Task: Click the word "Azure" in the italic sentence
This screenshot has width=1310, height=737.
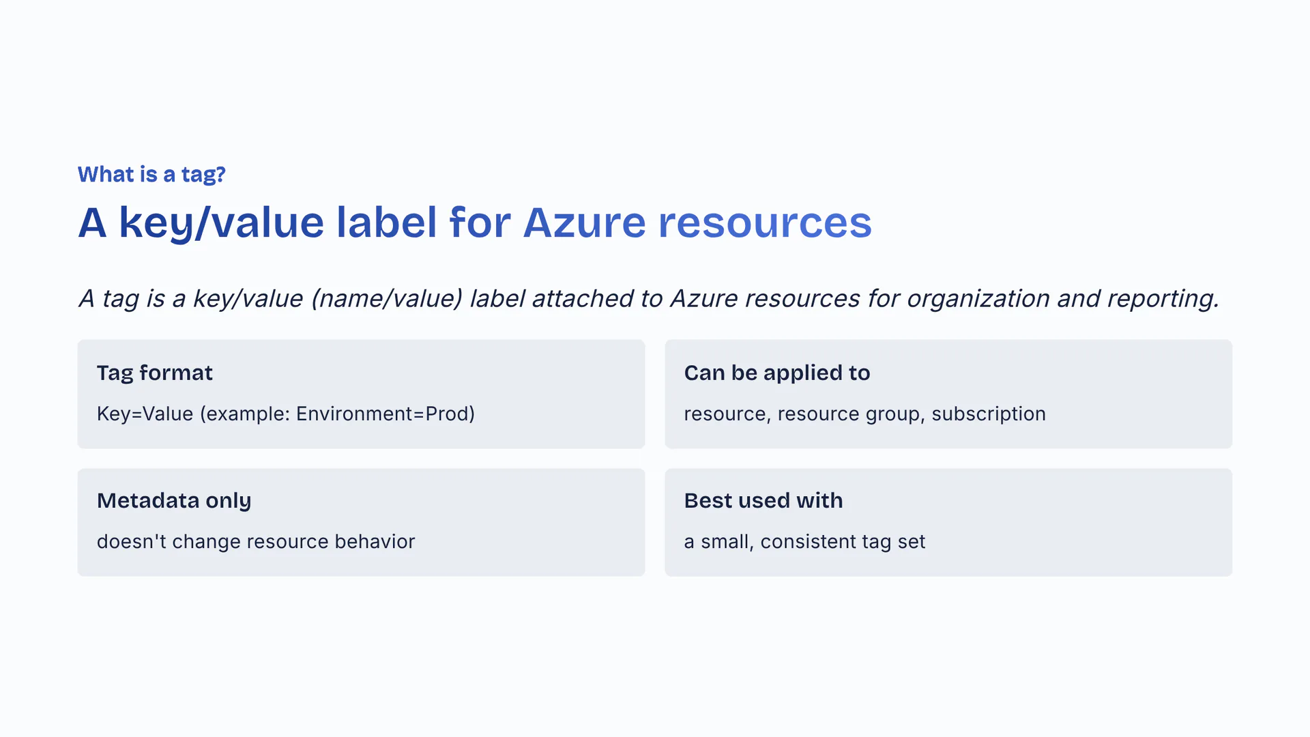Action: click(x=703, y=299)
